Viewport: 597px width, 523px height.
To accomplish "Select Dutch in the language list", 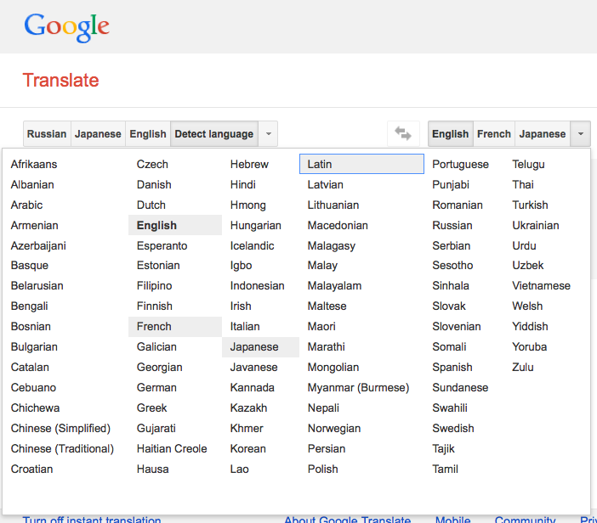I will tap(151, 205).
